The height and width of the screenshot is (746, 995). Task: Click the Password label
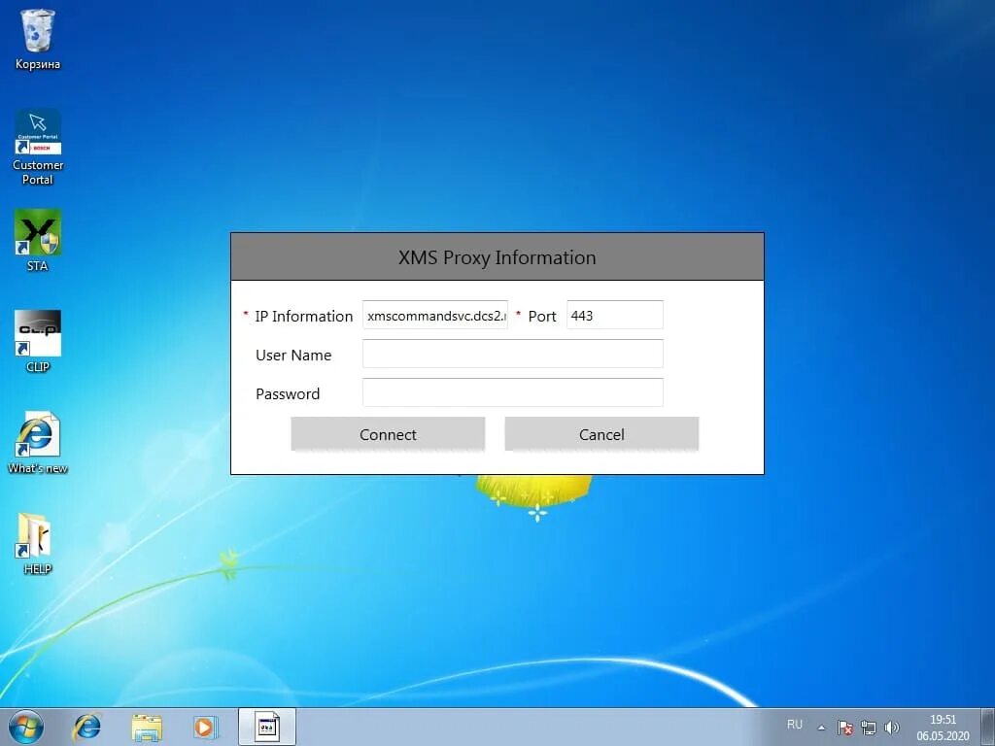click(x=288, y=394)
